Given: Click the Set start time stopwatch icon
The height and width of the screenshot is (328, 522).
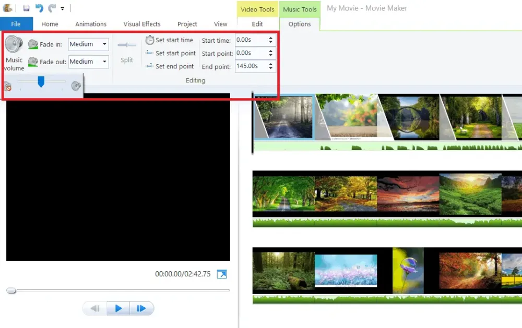Looking at the screenshot, I should (150, 40).
